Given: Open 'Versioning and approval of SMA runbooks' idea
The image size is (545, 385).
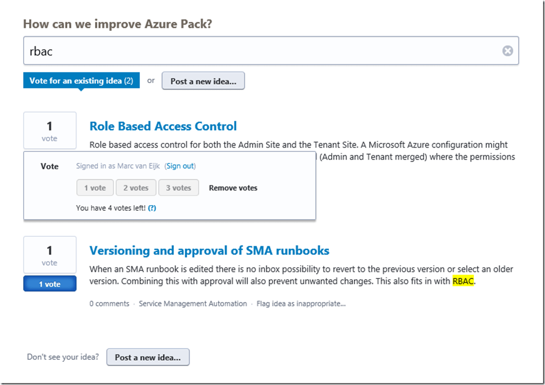Looking at the screenshot, I should pyautogui.click(x=209, y=251).
